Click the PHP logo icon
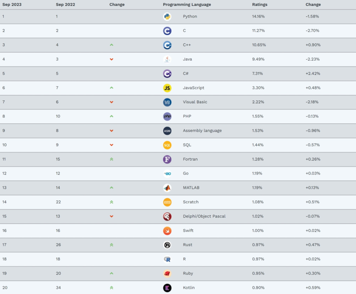 (167, 116)
